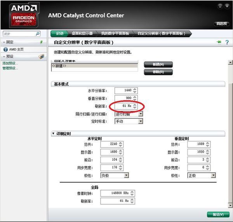
Task: Increase horizontal 总共 with up arrow
Action: [120, 143]
